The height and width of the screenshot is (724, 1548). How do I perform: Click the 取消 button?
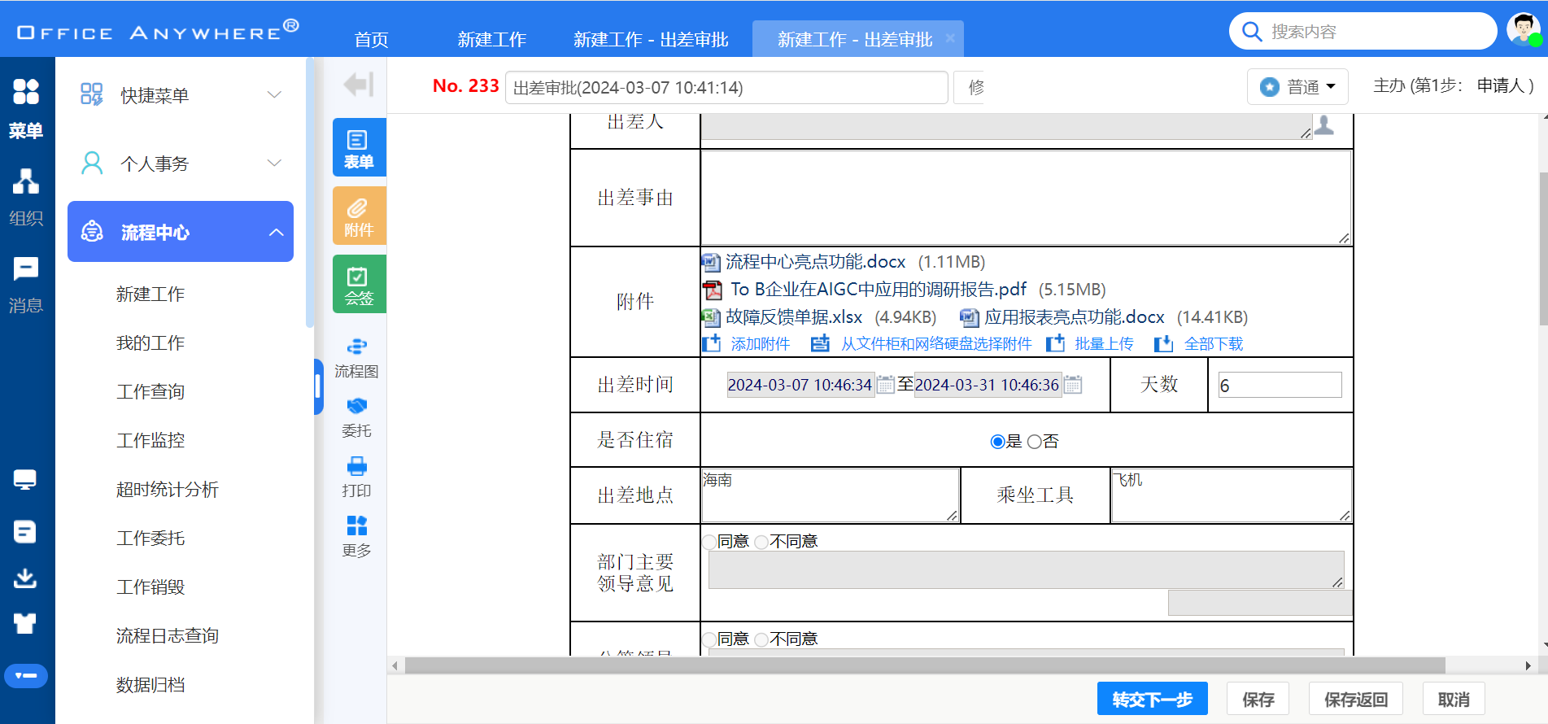tap(1454, 699)
